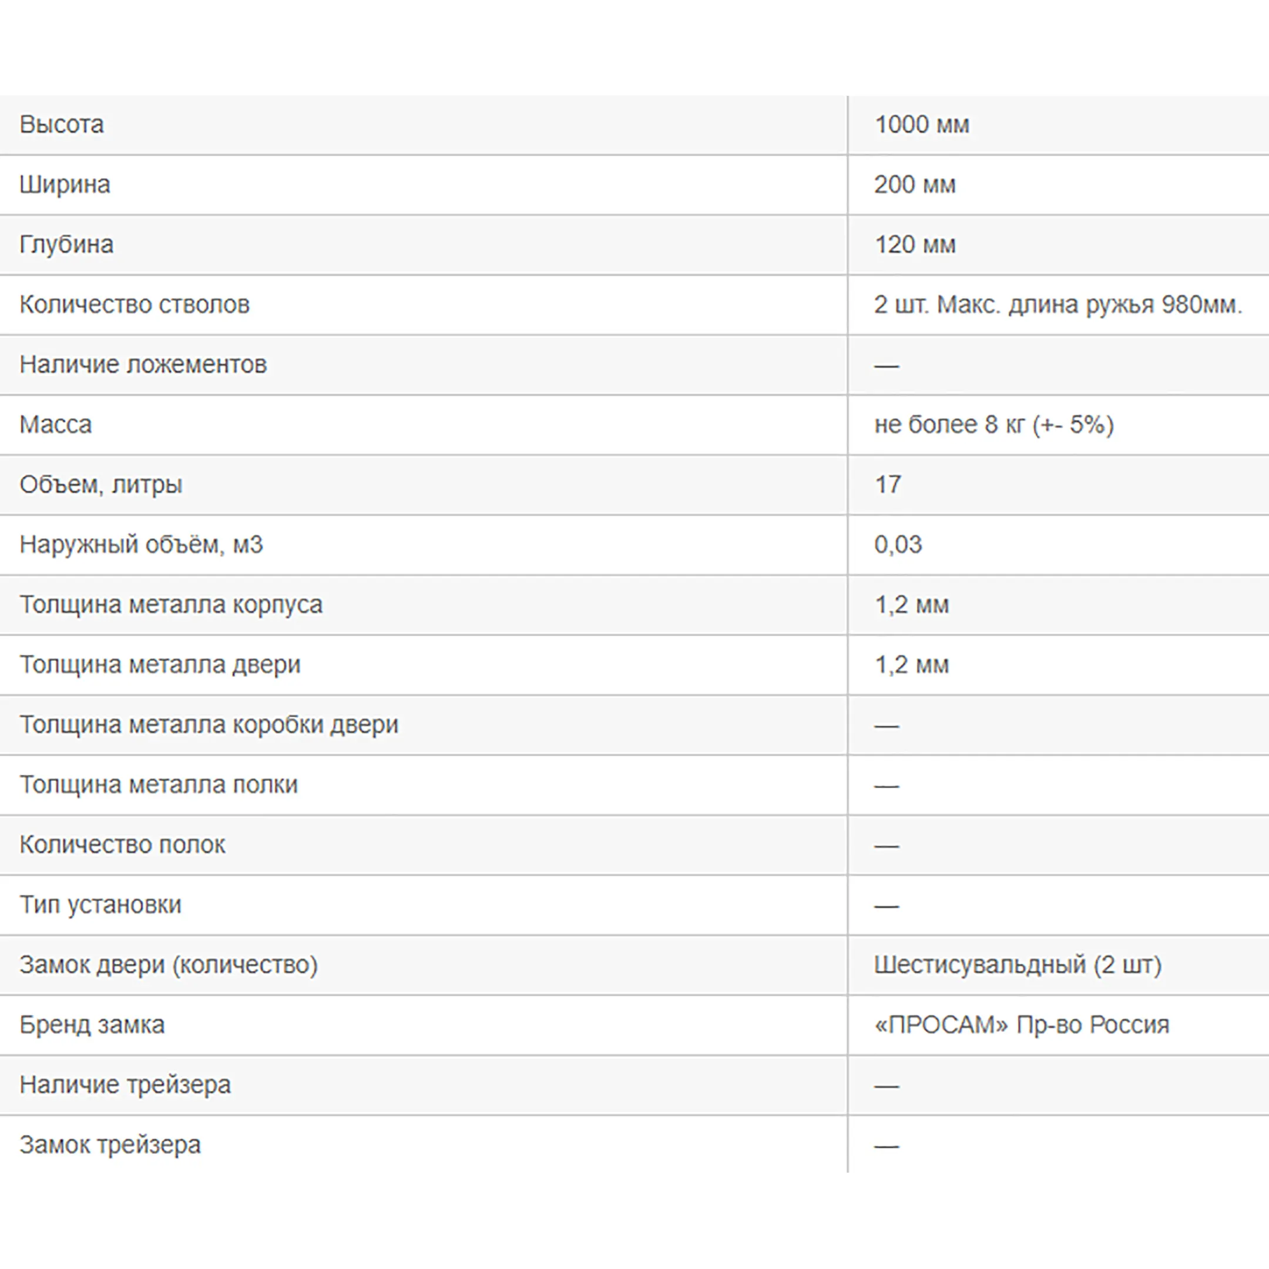
Task: Click the Наличие ложементов row label
Action: point(143,364)
